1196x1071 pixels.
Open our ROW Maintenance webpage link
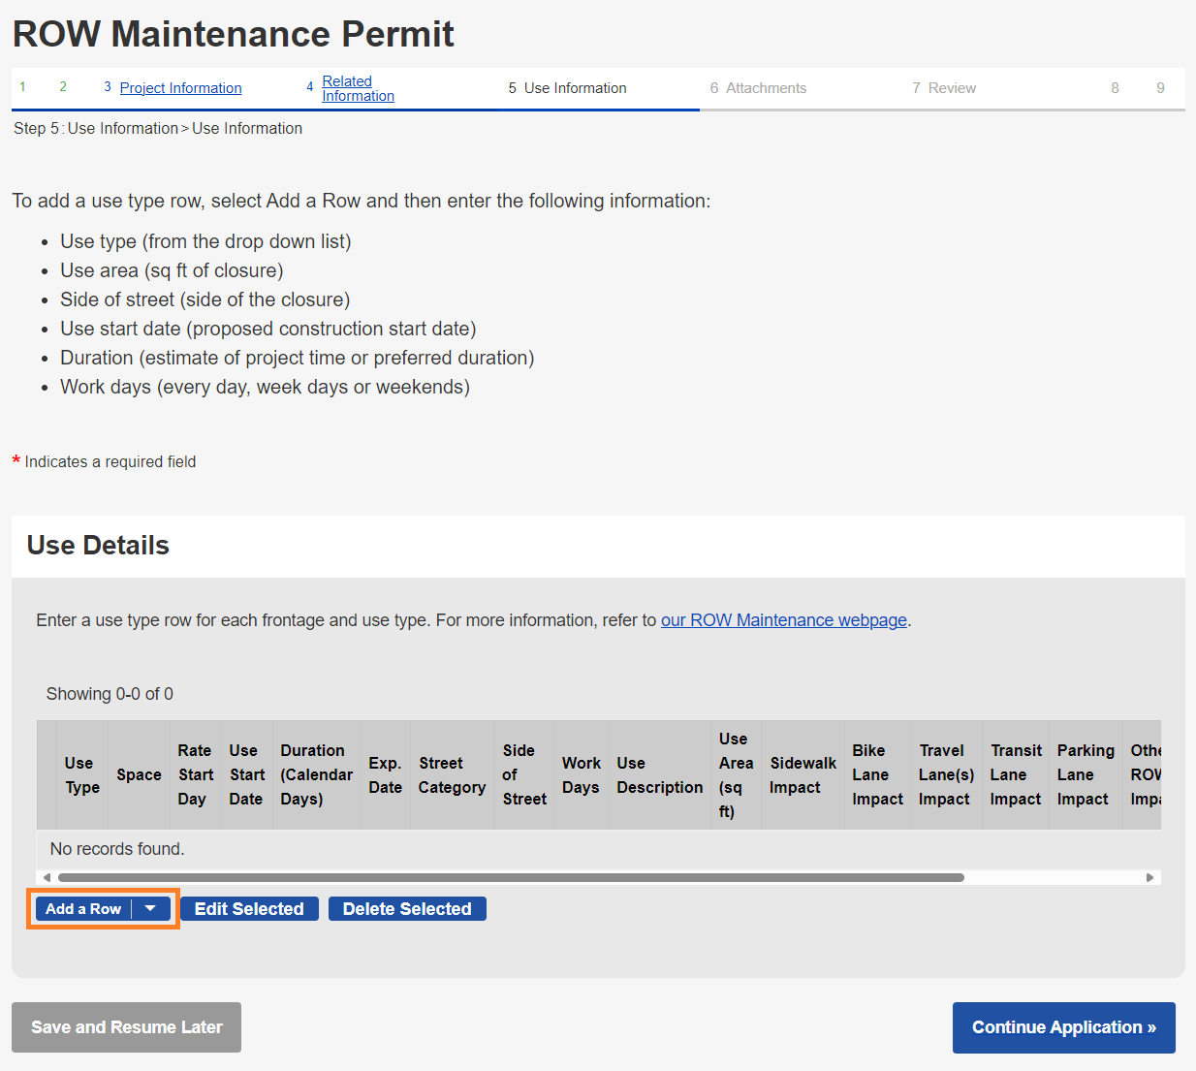pyautogui.click(x=783, y=620)
